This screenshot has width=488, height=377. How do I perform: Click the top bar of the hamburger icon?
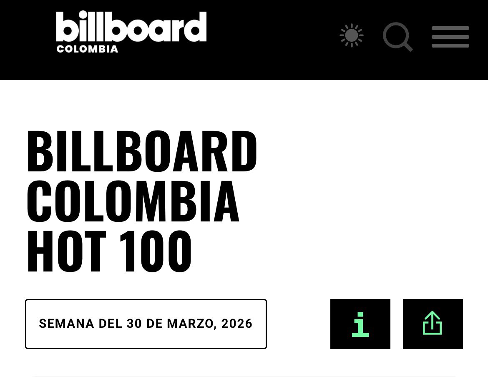coord(450,28)
